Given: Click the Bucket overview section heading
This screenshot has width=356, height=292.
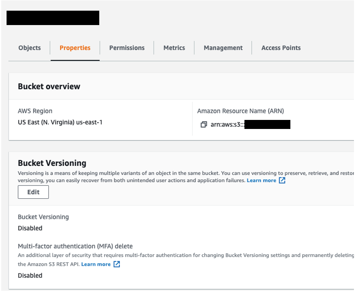Looking at the screenshot, I should (x=49, y=86).
